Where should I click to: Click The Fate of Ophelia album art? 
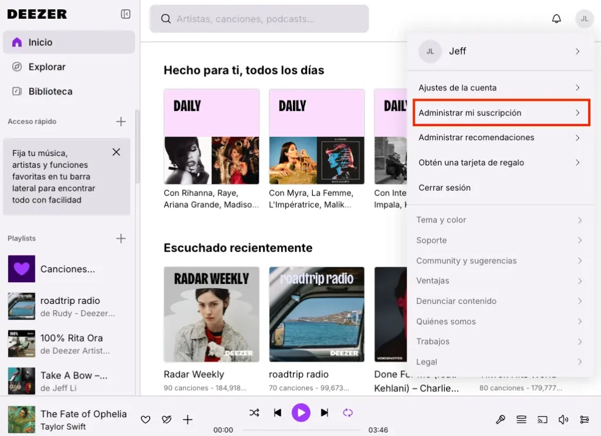click(x=22, y=420)
